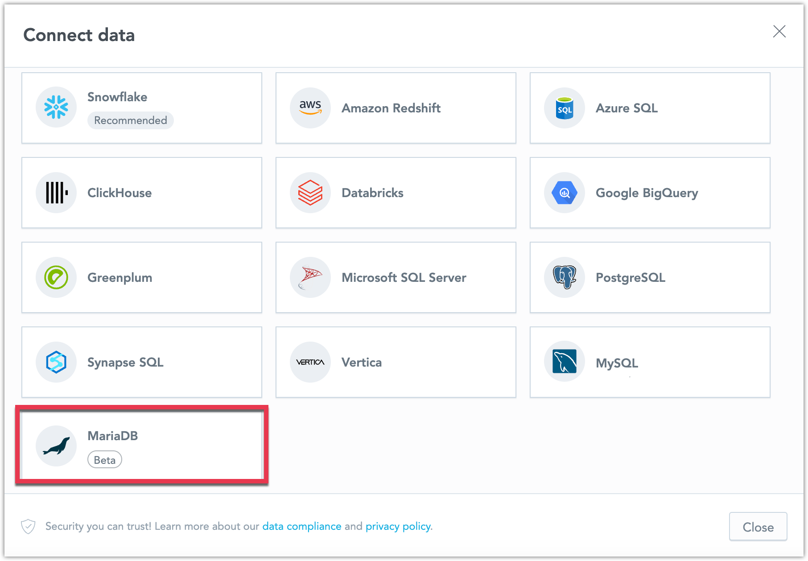Click the MariaDB seal icon

pos(56,445)
